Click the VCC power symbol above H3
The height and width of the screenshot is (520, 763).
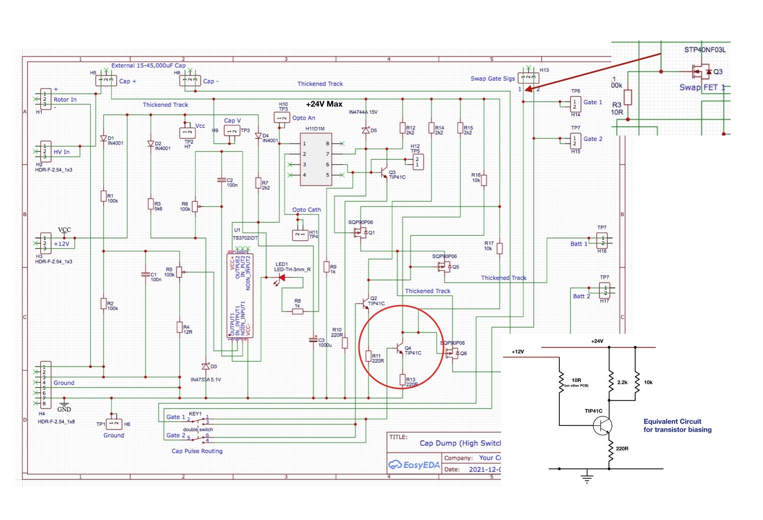64,232
